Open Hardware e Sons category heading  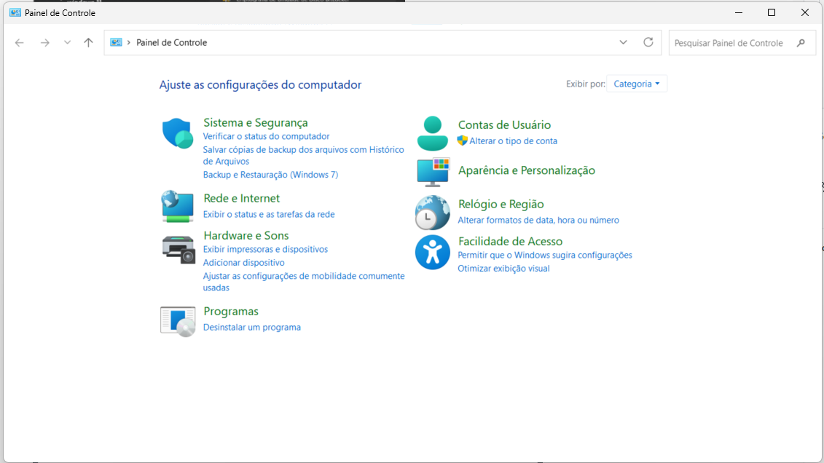[246, 236]
